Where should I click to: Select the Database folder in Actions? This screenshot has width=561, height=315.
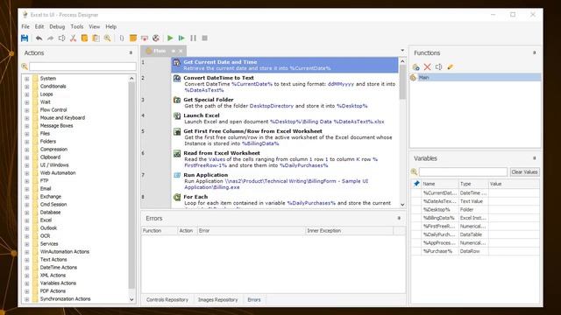pos(50,213)
